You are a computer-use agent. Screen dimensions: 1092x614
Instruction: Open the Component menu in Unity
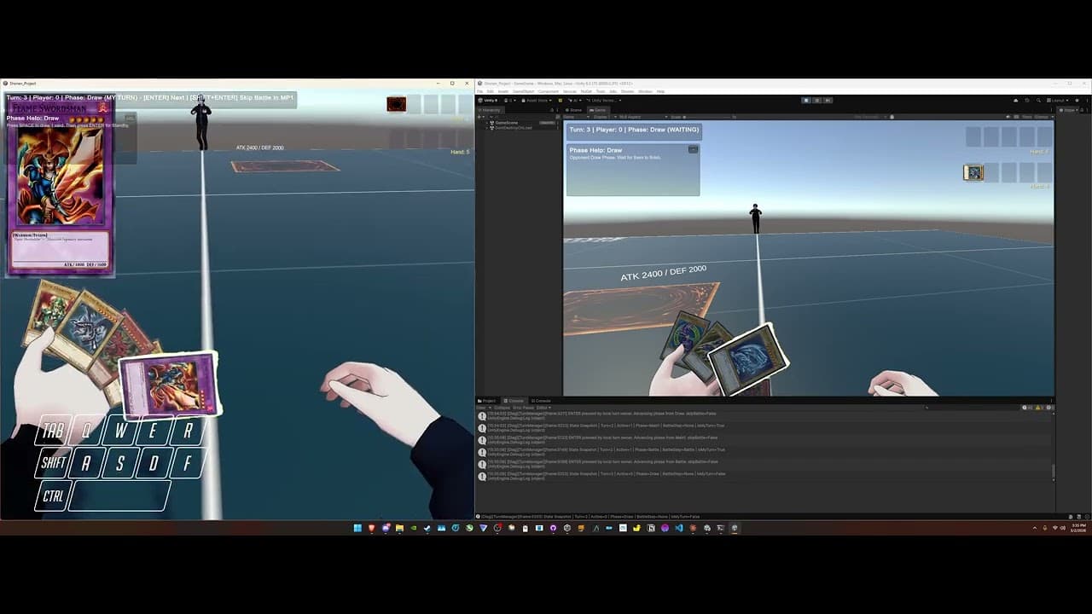click(x=548, y=91)
